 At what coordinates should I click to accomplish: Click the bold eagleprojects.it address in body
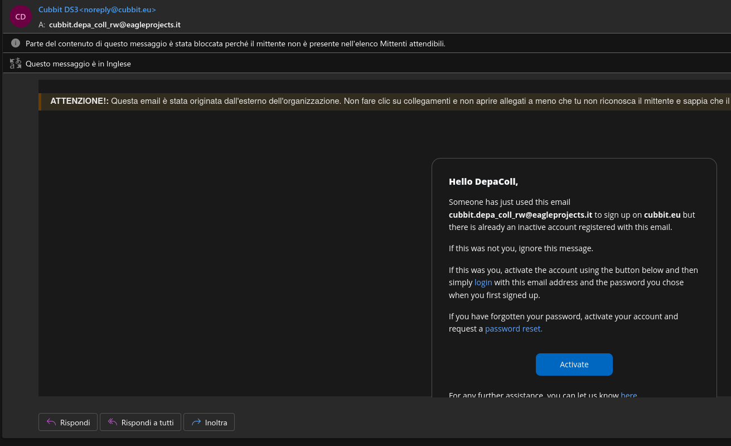520,215
